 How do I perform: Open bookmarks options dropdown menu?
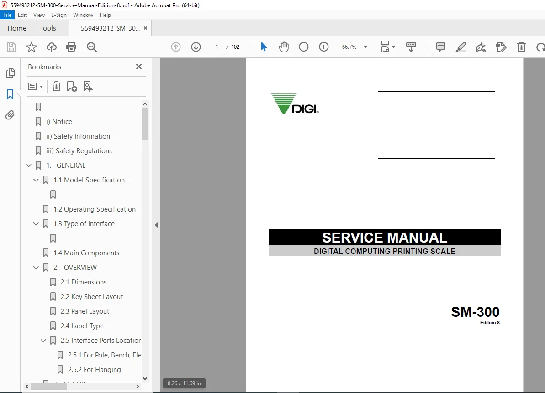click(x=35, y=86)
